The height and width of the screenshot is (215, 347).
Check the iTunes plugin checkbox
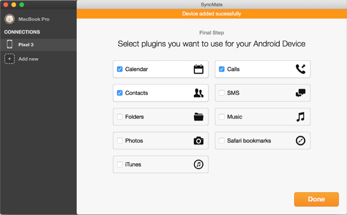pyautogui.click(x=120, y=164)
